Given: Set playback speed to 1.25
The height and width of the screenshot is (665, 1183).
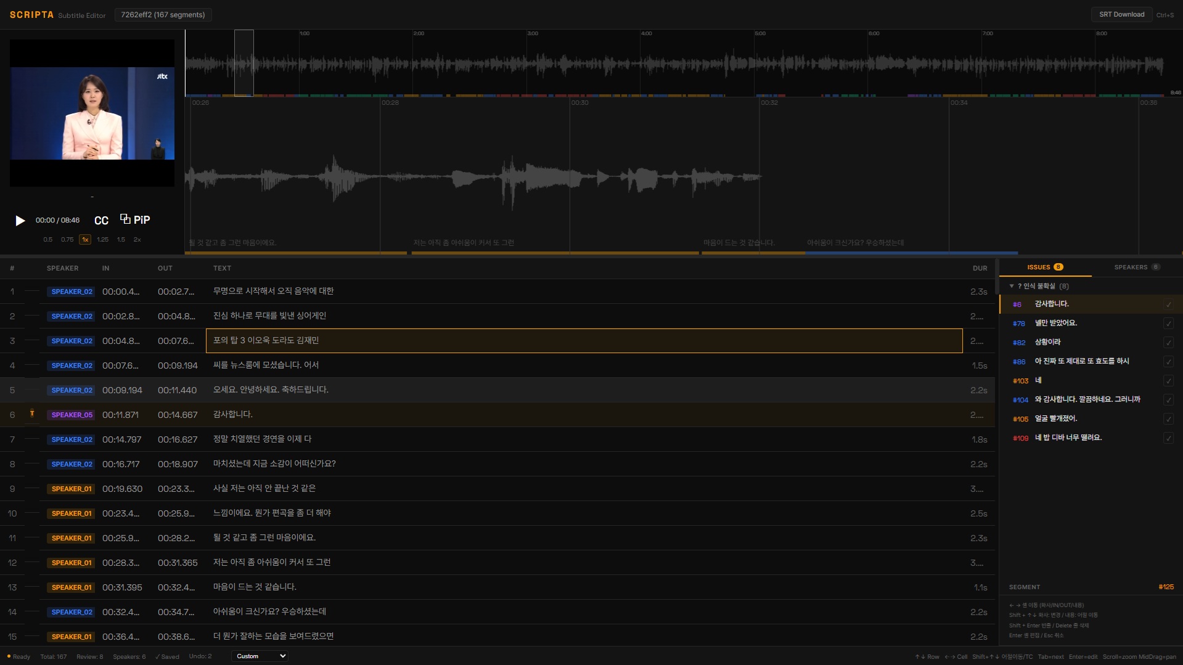Looking at the screenshot, I should click(x=102, y=239).
